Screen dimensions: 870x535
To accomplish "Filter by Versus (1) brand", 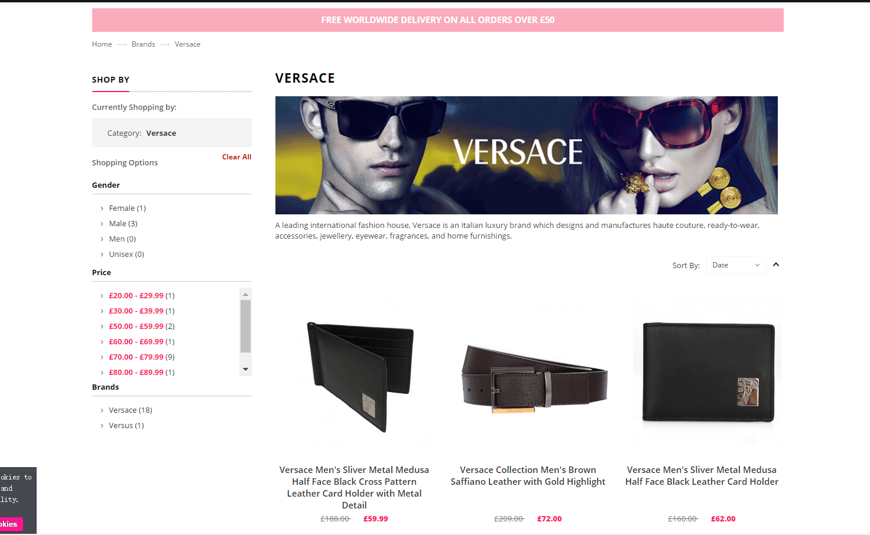I will coord(126,426).
